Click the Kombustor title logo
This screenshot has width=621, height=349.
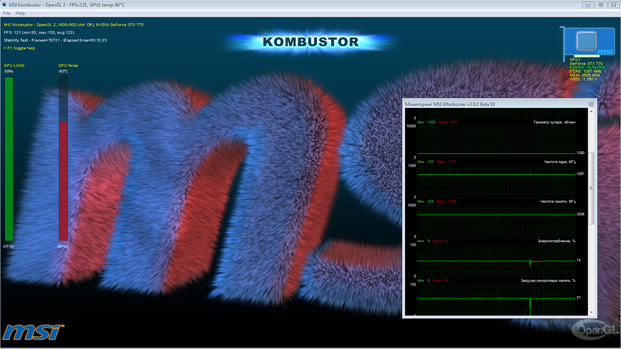click(310, 42)
